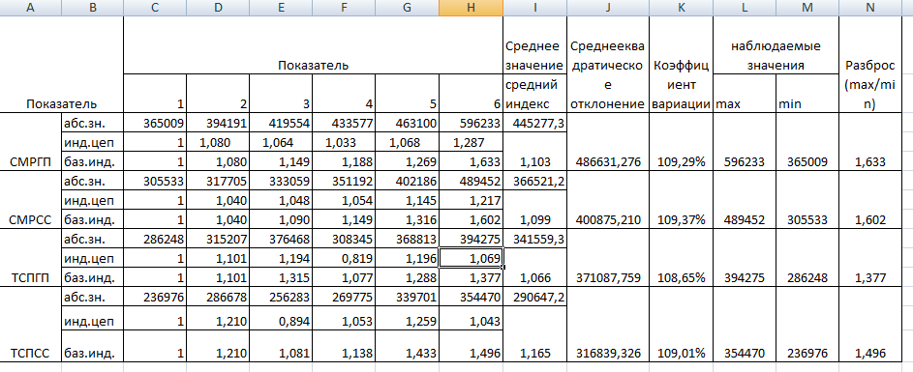Click the mean value 290647,2
Image resolution: width=913 pixels, height=372 pixels.
[x=534, y=297]
